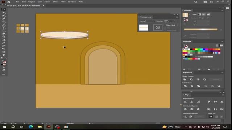Click Exclude shape mode in Pathfinder
This screenshot has width=232, height=130.
pyautogui.click(x=204, y=79)
